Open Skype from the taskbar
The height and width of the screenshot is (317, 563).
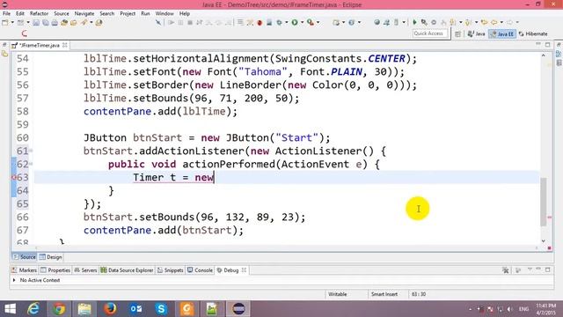(161, 309)
